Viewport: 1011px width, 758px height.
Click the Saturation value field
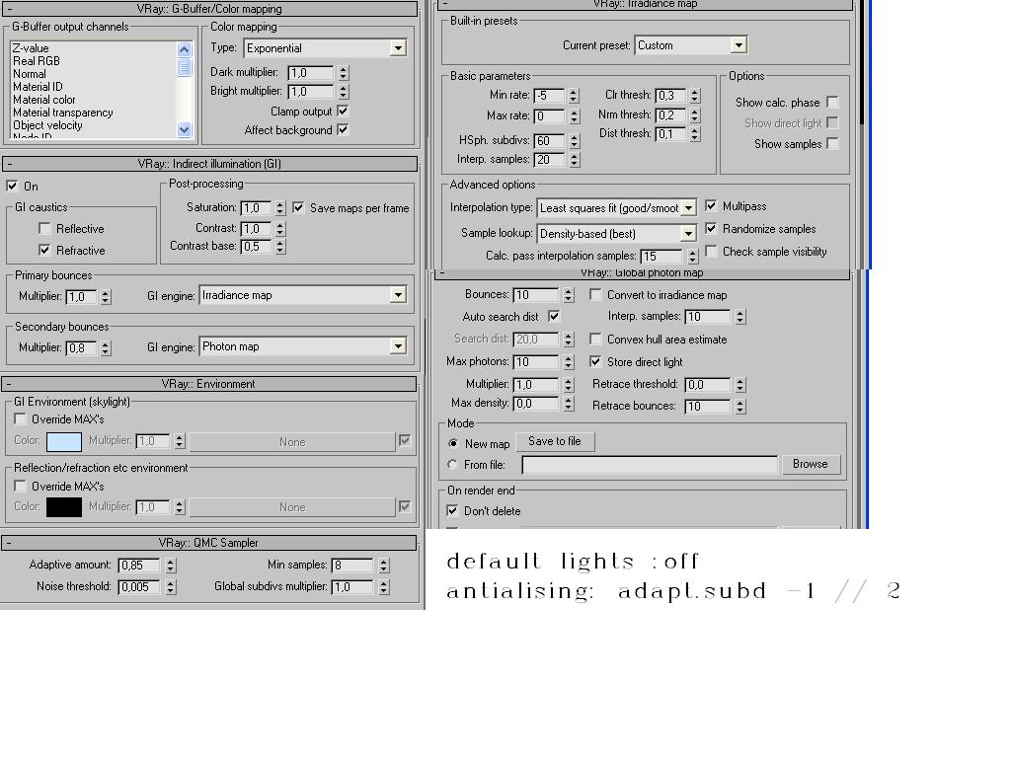coord(256,208)
